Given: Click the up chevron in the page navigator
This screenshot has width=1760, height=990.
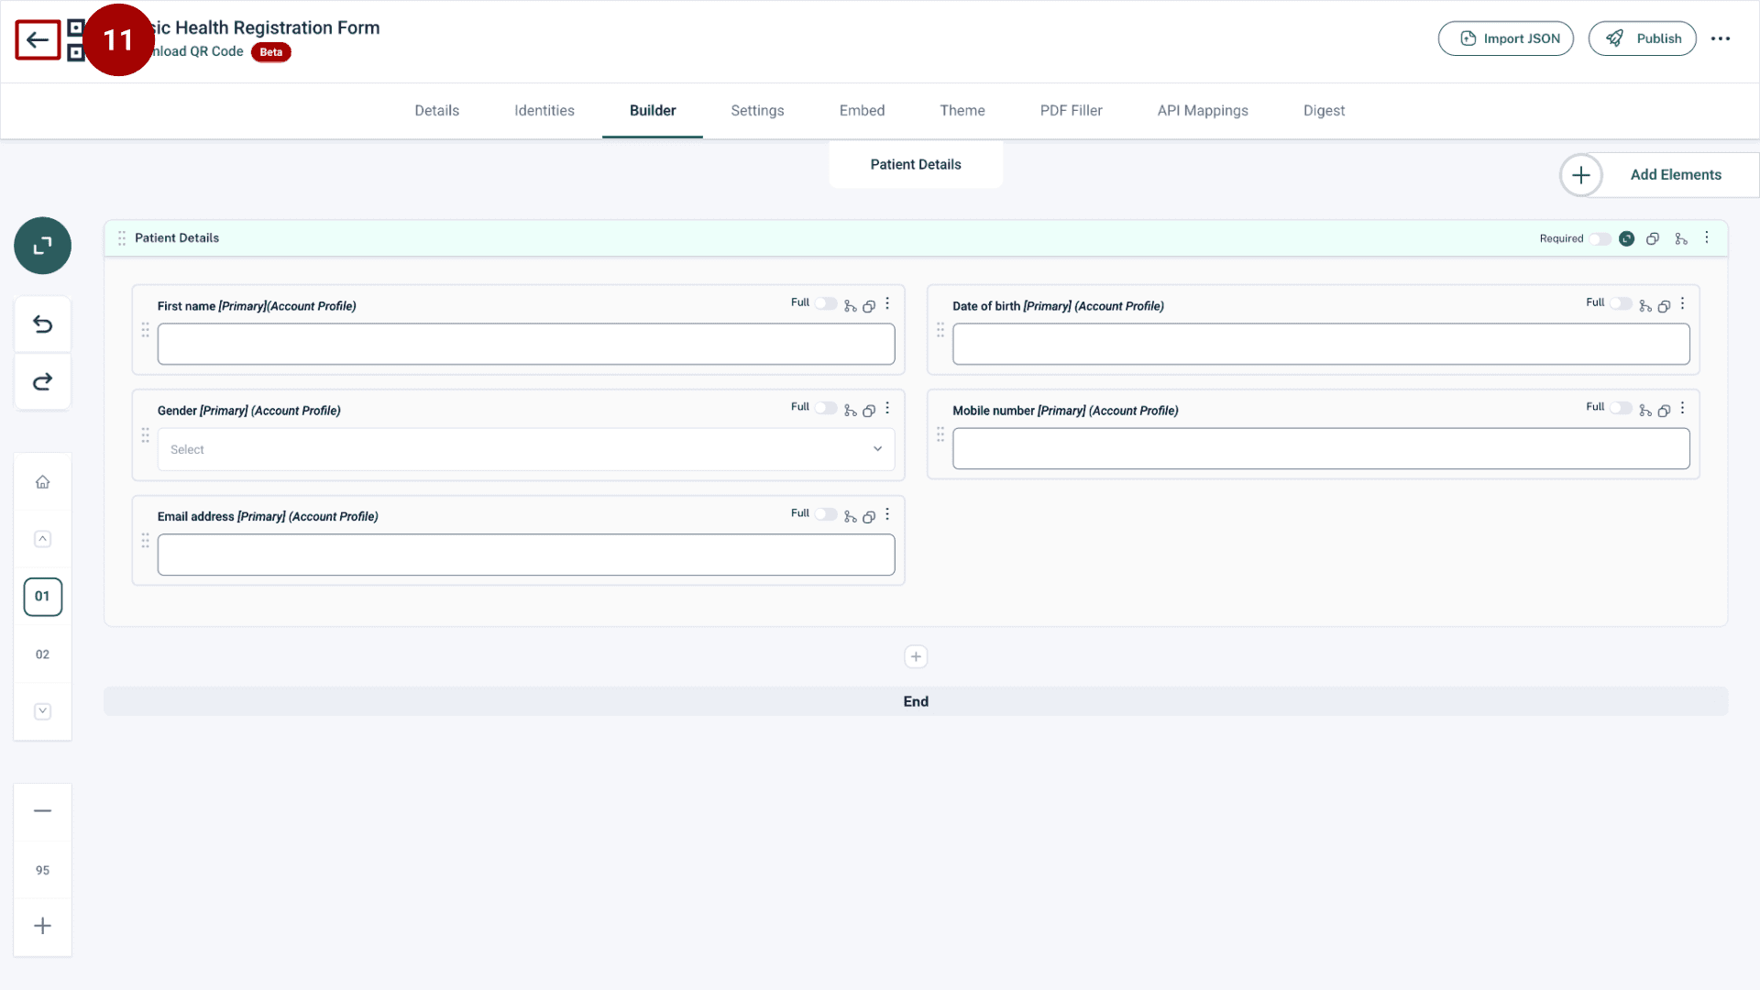Looking at the screenshot, I should click(42, 538).
